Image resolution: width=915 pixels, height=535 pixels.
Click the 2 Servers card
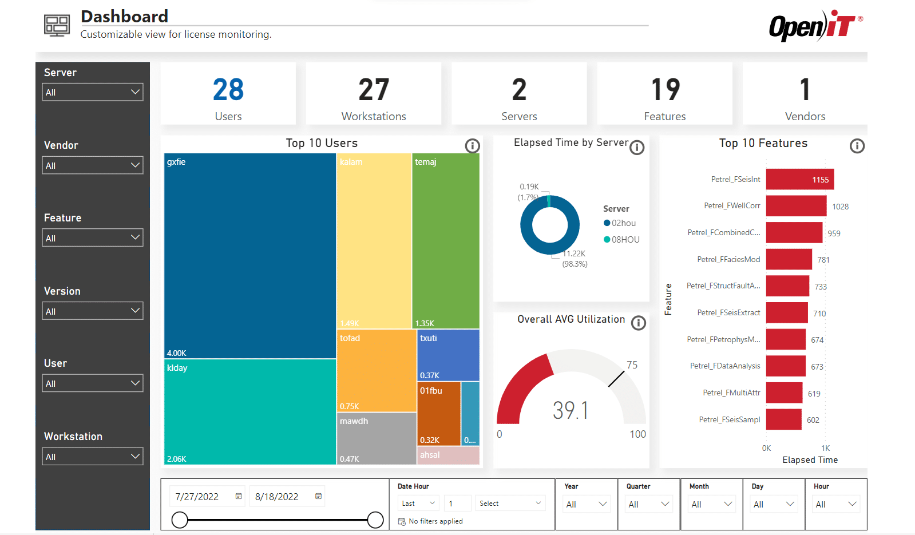[519, 93]
